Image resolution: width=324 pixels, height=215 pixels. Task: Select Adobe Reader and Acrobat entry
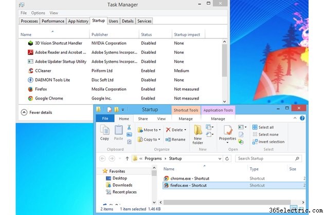pyautogui.click(x=121, y=52)
